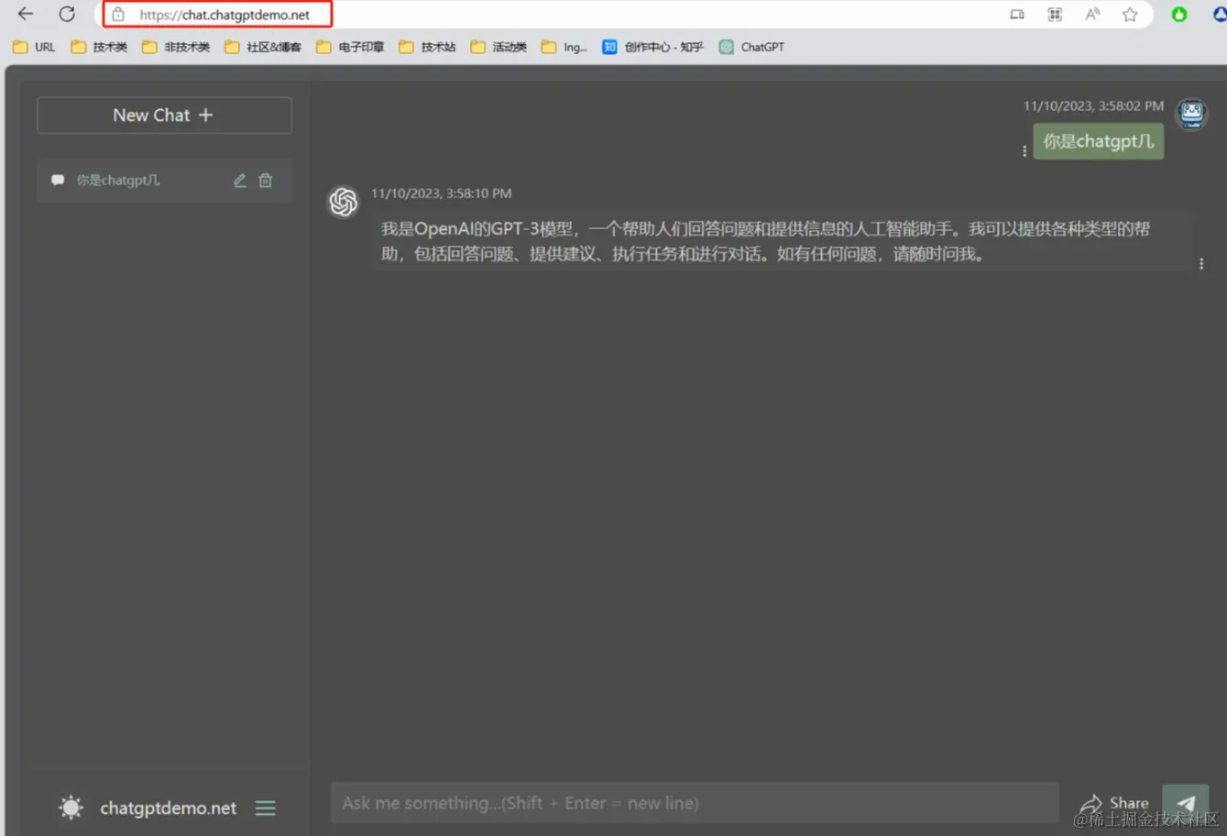This screenshot has width=1227, height=836.
Task: Rename the 你是chatgpt几 chat with the pencil icon
Action: tap(239, 181)
